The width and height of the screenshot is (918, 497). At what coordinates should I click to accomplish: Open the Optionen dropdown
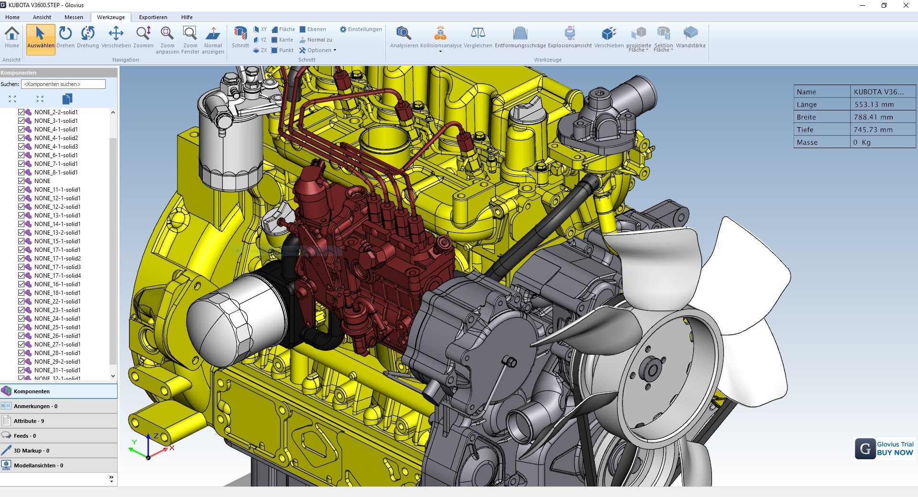[x=318, y=50]
